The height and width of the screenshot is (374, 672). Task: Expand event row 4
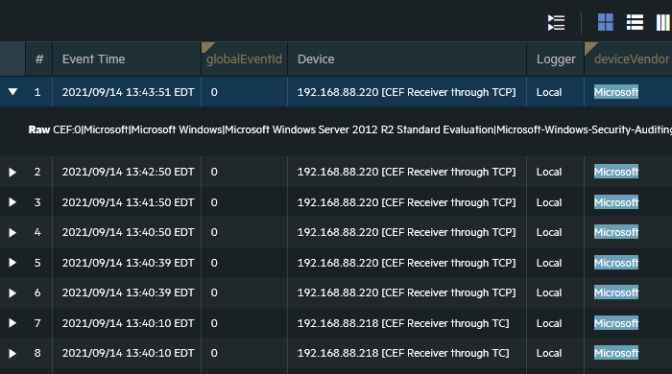click(12, 232)
